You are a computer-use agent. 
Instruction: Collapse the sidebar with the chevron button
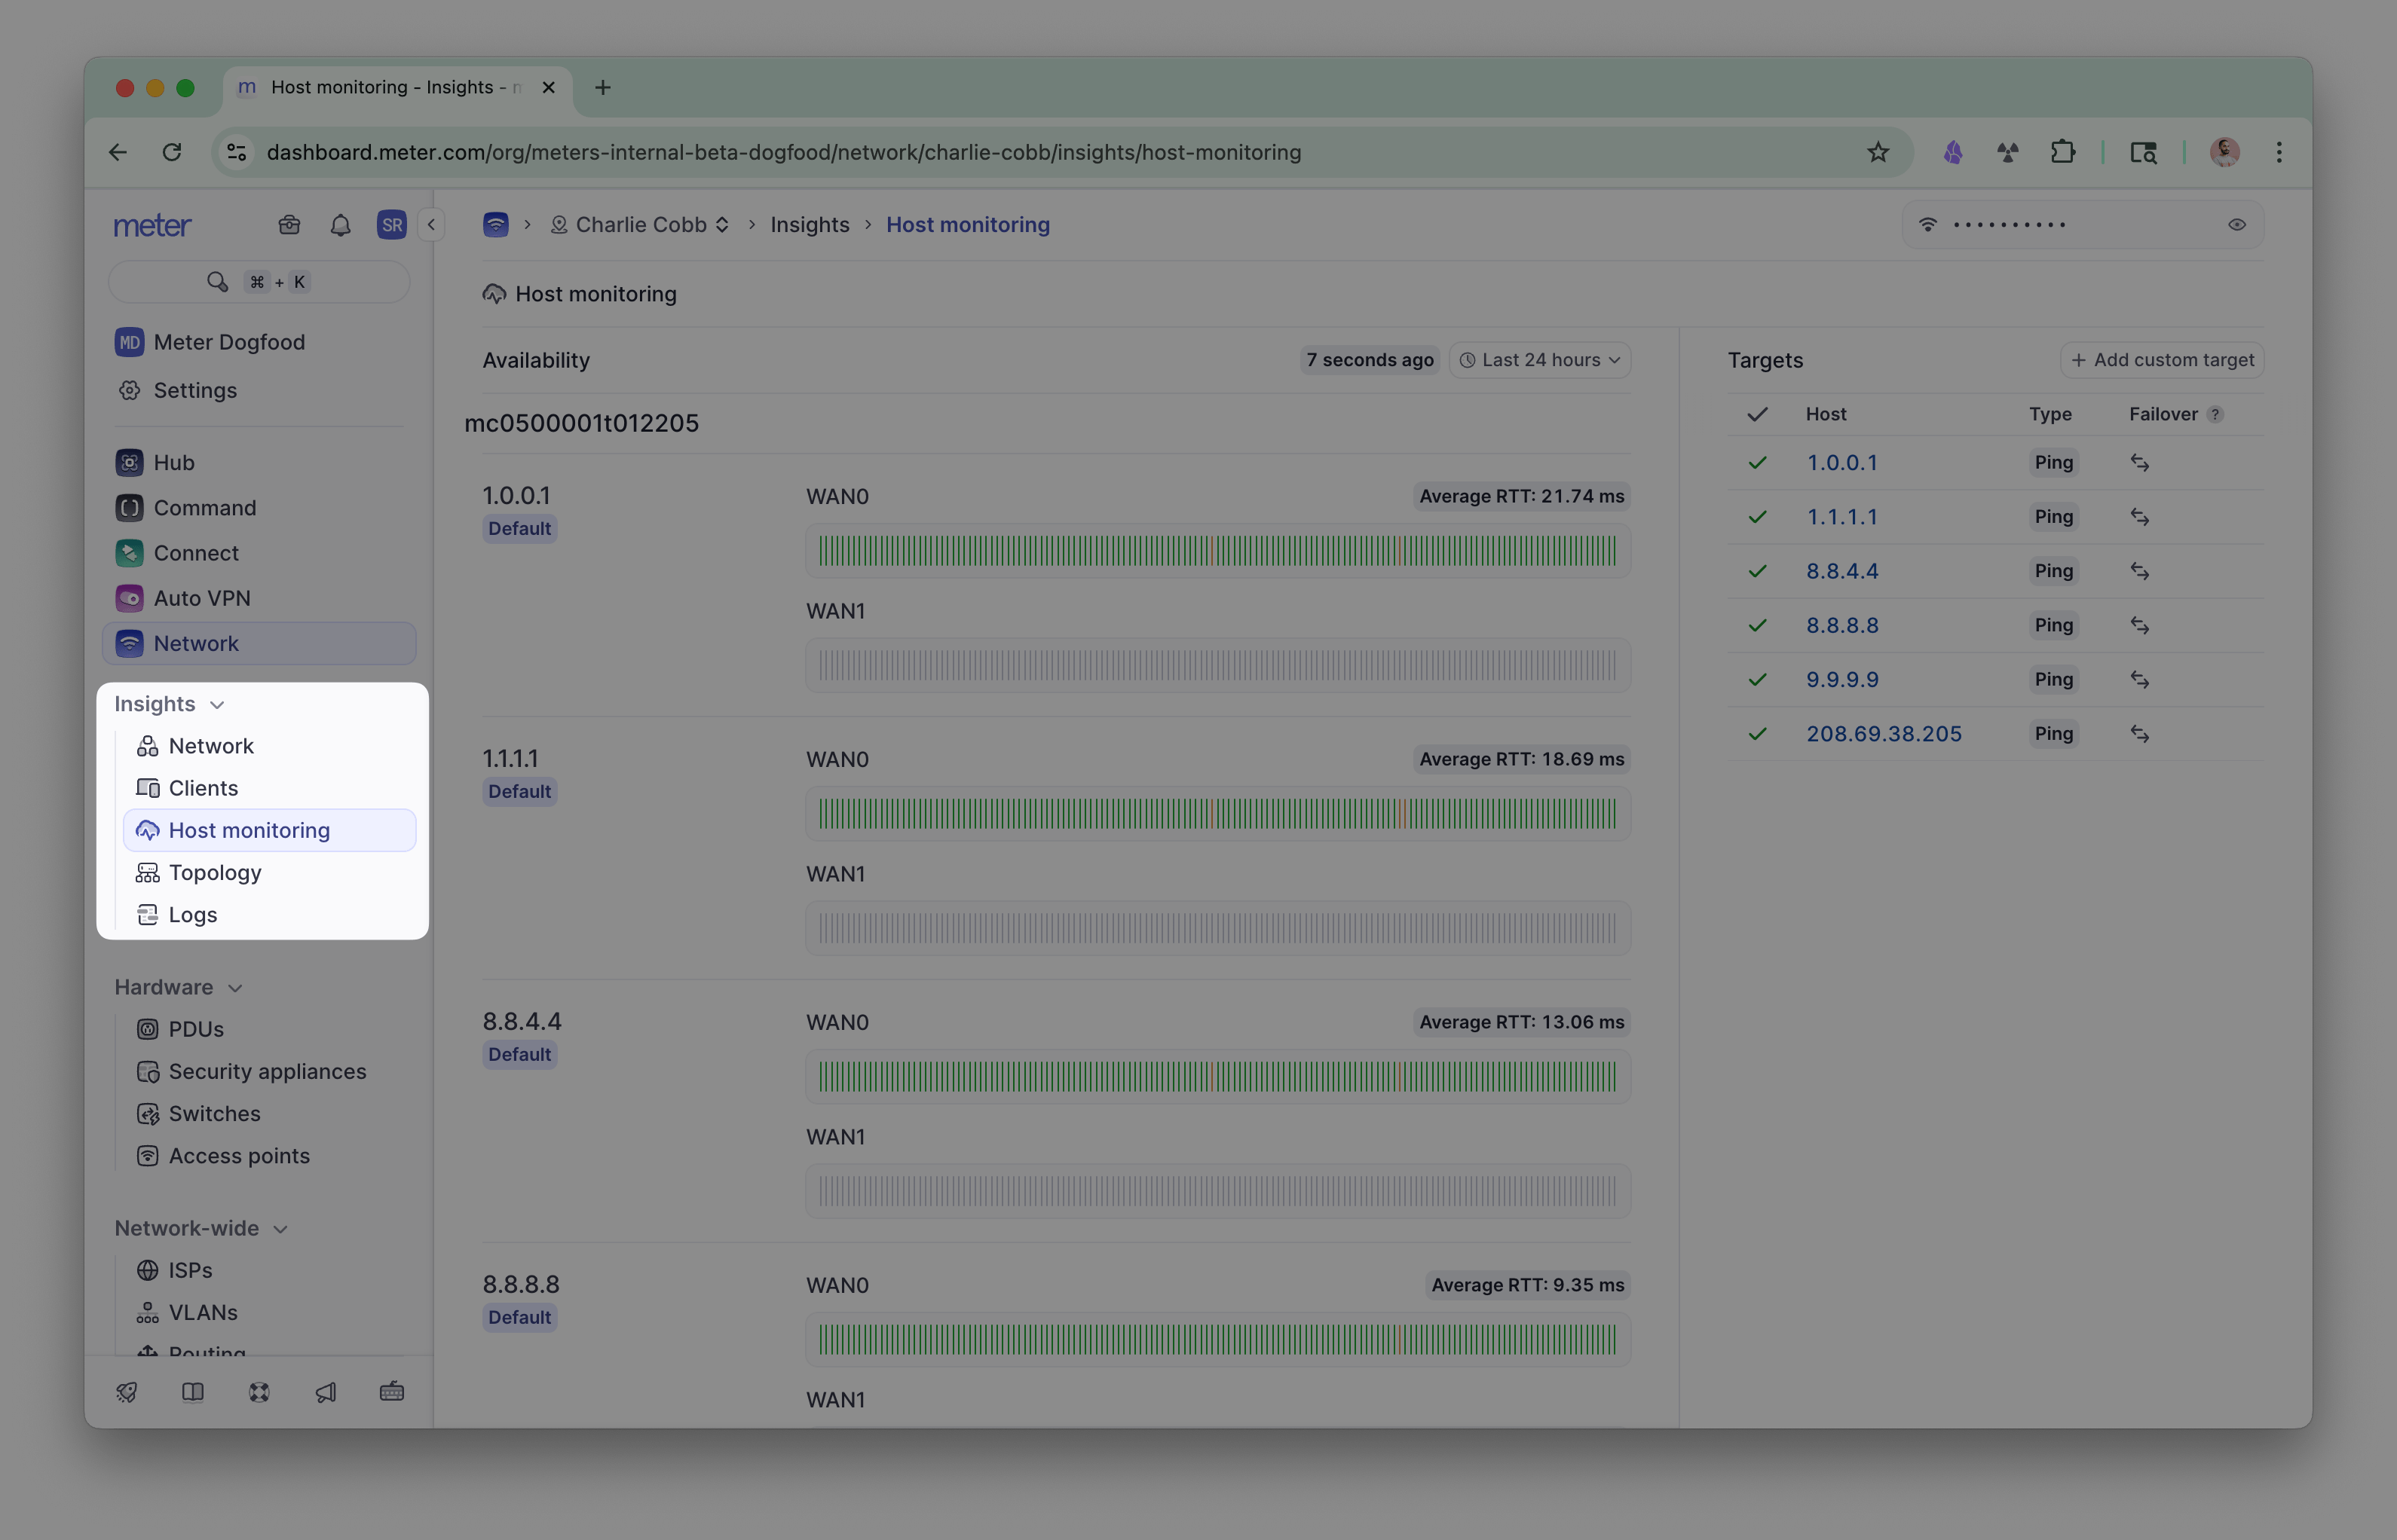click(431, 225)
